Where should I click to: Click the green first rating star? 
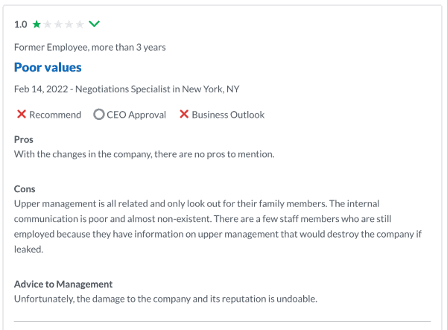point(37,24)
